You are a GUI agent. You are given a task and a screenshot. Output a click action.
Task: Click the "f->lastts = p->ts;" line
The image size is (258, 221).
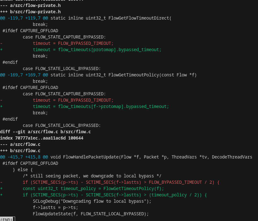55,207
